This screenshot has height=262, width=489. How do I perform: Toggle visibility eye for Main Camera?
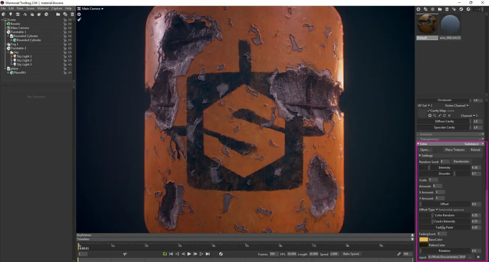pyautogui.click(x=70, y=28)
